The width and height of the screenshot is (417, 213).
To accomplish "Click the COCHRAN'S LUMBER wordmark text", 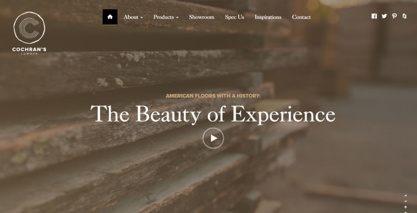I will 29,51.
